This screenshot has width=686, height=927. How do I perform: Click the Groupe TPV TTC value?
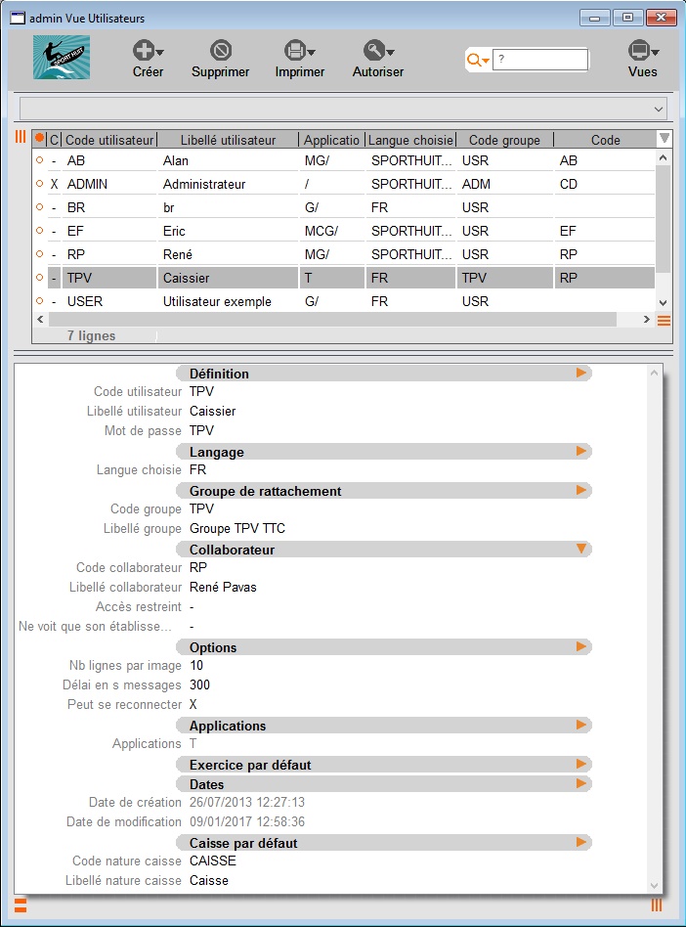coord(236,529)
